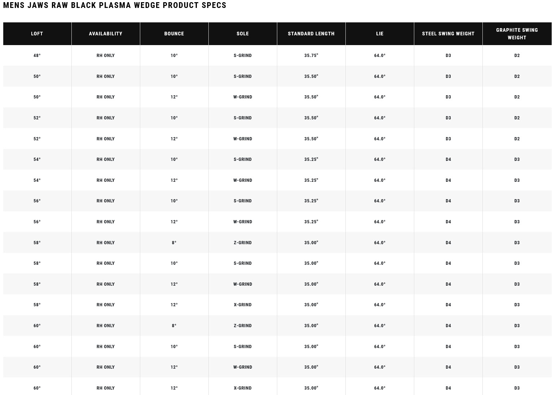Image resolution: width=552 pixels, height=395 pixels.
Task: Select the GRAPHITE SWING WEIGHT header
Action: tap(517, 34)
